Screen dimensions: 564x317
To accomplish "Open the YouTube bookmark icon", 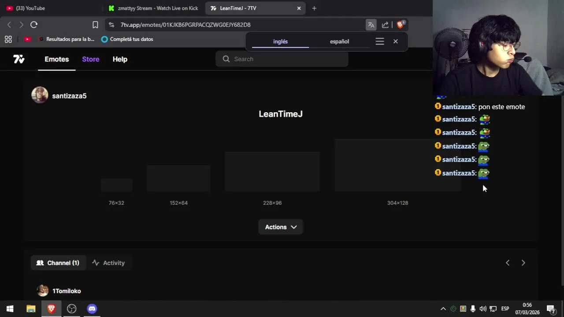I will (27, 39).
